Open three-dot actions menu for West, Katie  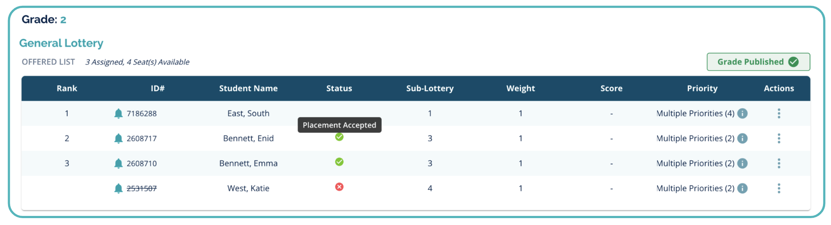(x=779, y=188)
